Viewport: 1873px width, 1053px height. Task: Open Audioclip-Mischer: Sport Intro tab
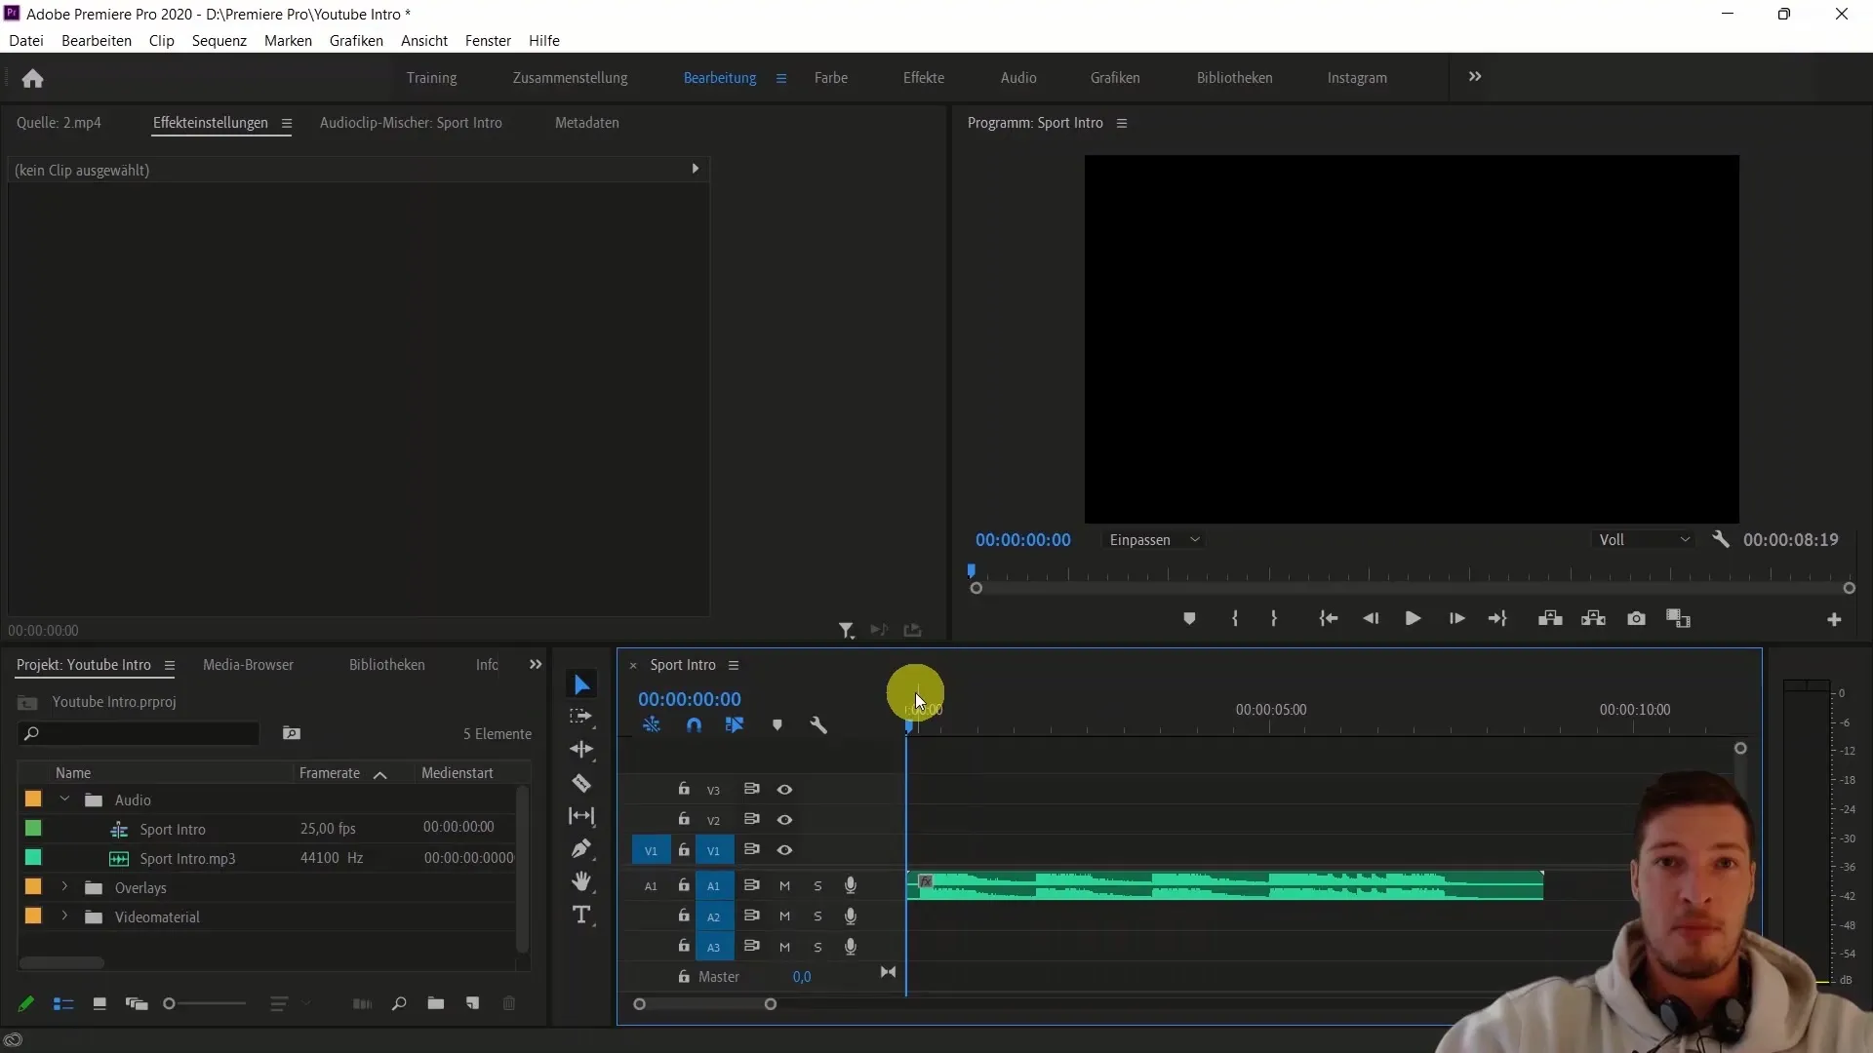[411, 123]
